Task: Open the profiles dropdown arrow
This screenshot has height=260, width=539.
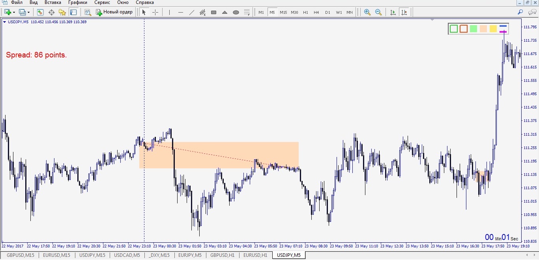Action: [x=28, y=13]
